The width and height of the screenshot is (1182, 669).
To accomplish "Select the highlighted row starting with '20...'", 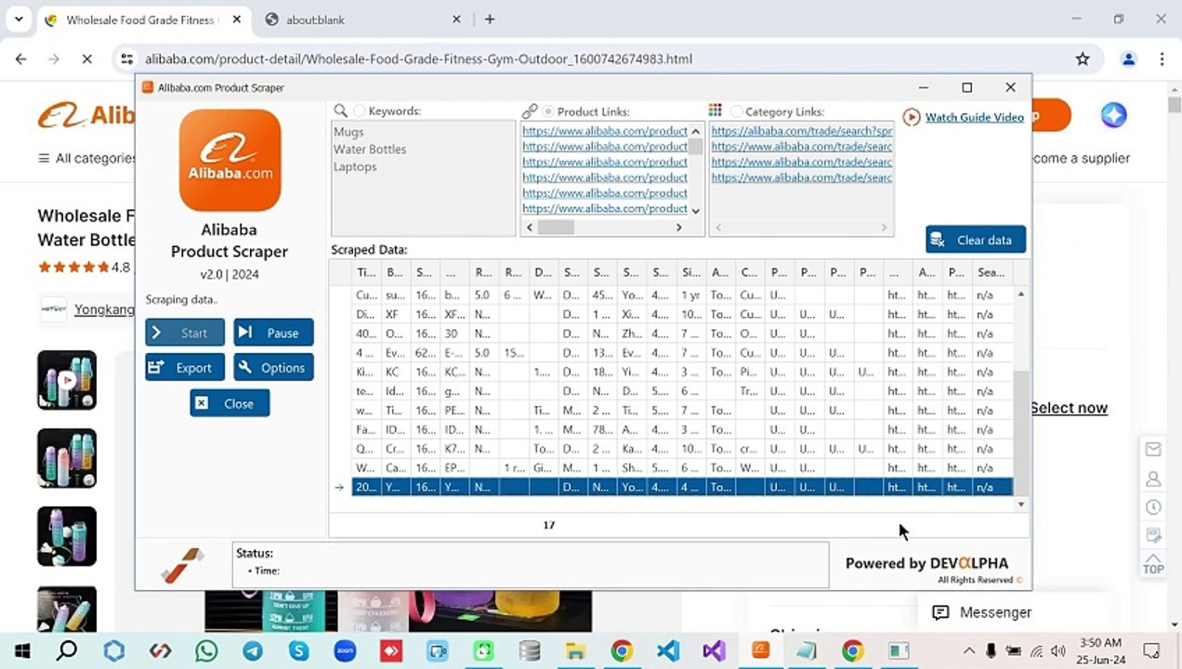I will [x=682, y=487].
